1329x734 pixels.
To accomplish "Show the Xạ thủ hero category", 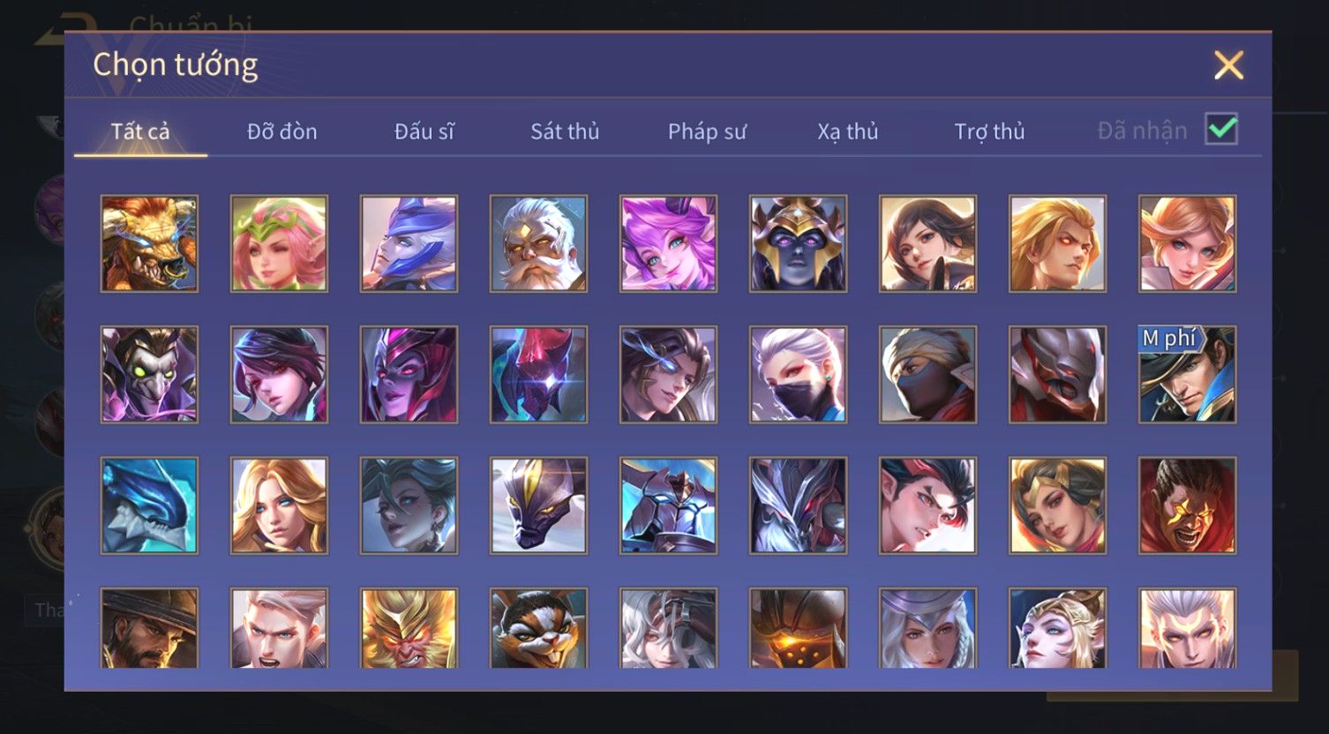I will click(x=848, y=131).
